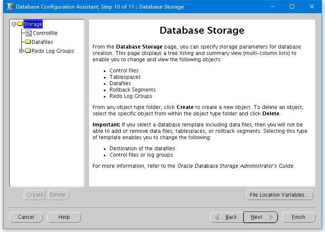
Task: Collapse the Storage tree node
Action: [14, 24]
